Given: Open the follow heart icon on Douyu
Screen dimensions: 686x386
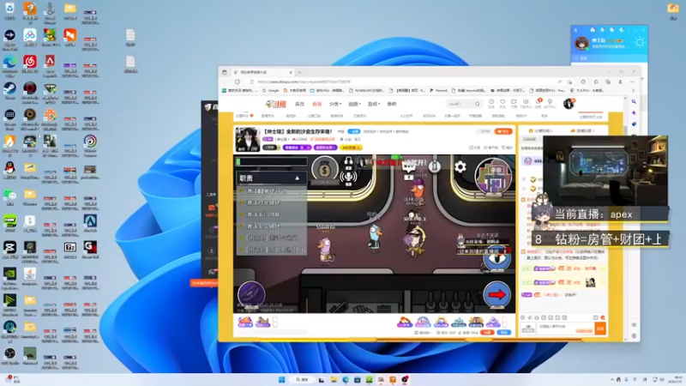Looking at the screenshot, I should pos(502,102).
